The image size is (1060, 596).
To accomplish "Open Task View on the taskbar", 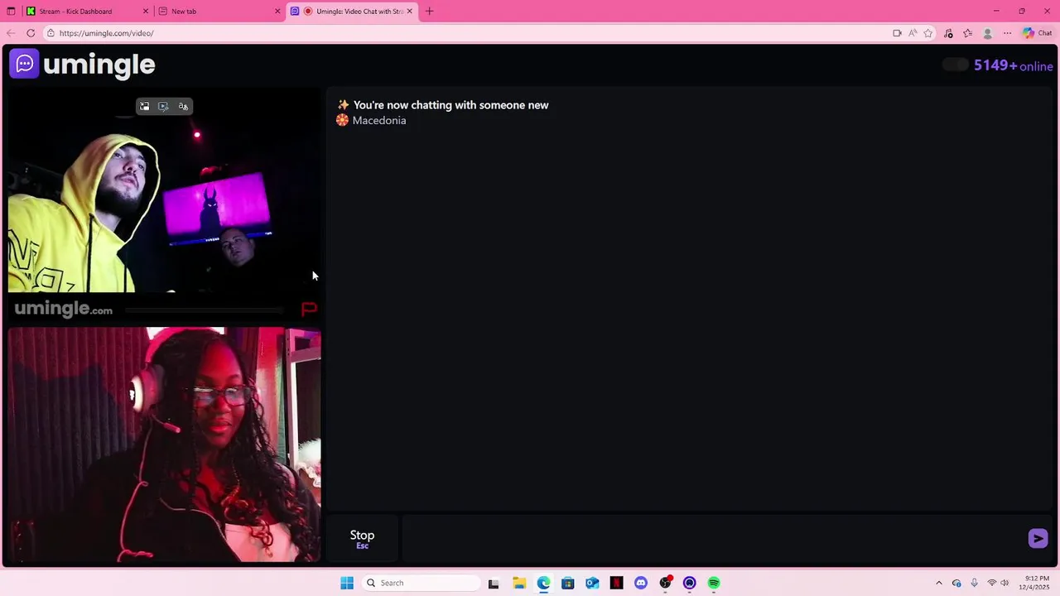I will (494, 583).
